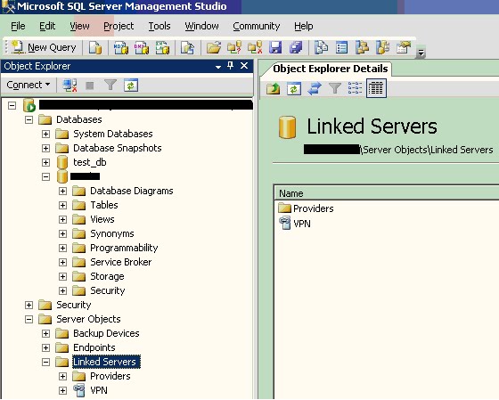Image resolution: width=499 pixels, height=400 pixels.
Task: Open the Connect dropdown in Object Explorer
Action: coord(28,85)
